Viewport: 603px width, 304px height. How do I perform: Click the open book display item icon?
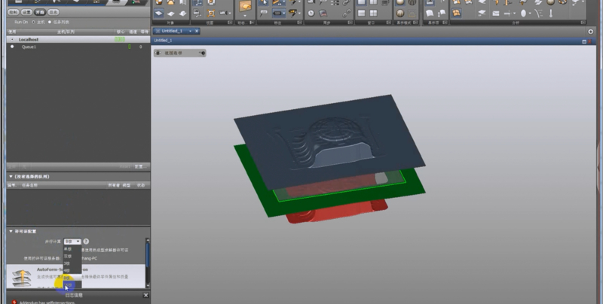tap(430, 14)
